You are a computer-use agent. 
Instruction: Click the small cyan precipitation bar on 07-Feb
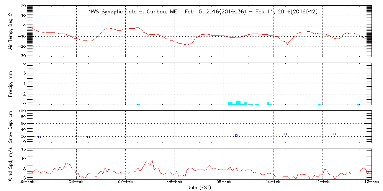[x=139, y=104]
